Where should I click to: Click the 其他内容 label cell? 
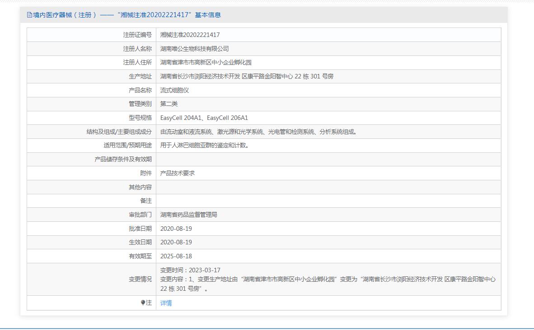pyautogui.click(x=92, y=187)
